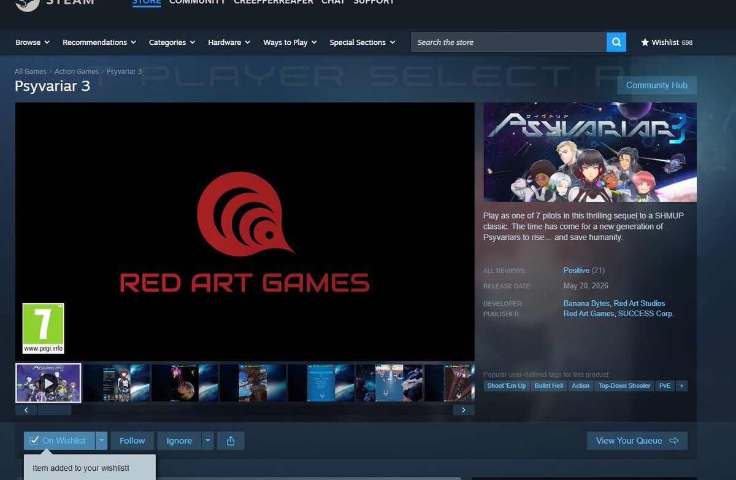Expand the Hardware menu
736x480 pixels.
click(229, 42)
